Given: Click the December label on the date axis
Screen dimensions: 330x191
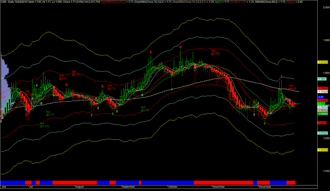Looking at the screenshot, I should coord(265,187).
